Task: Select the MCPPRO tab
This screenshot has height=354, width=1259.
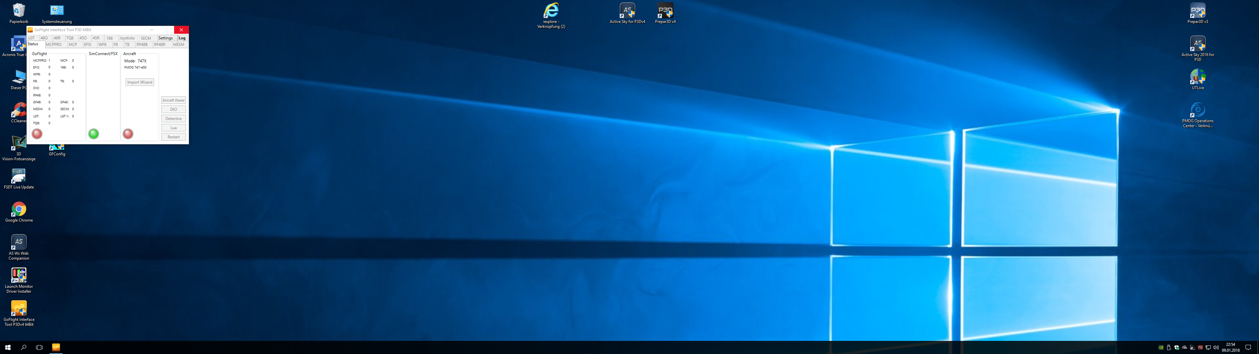Action: tap(54, 45)
